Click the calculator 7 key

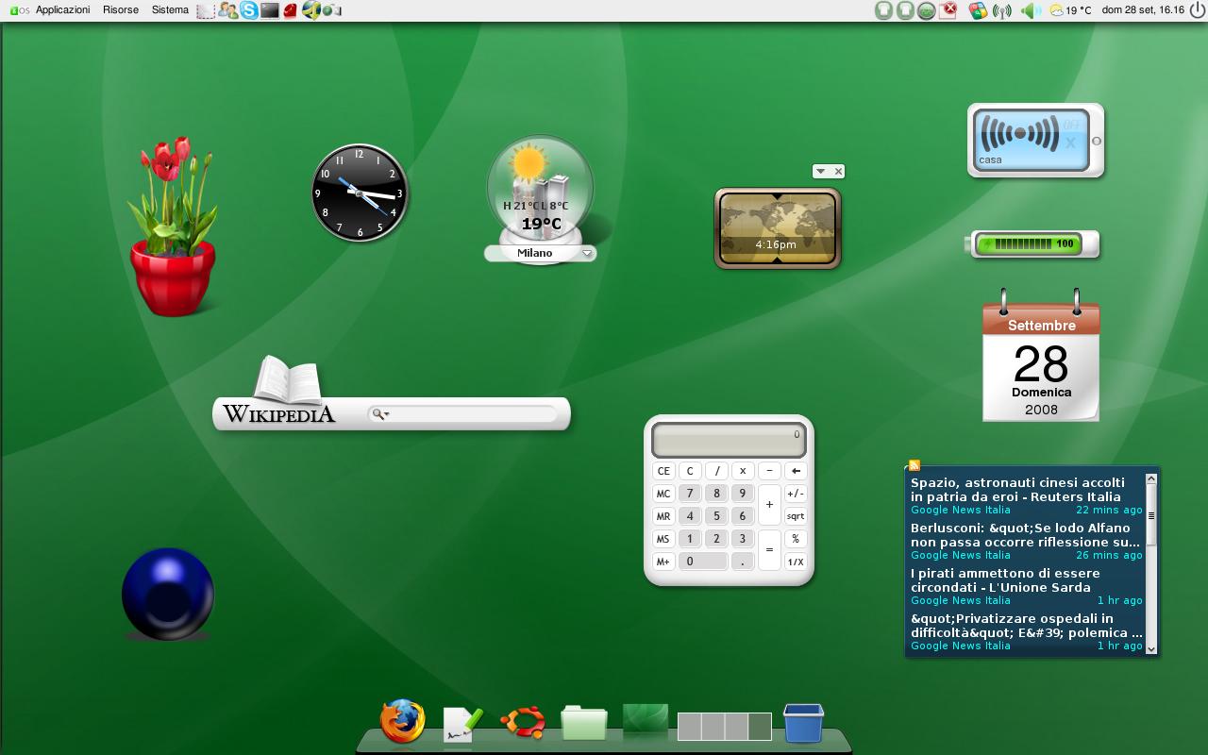coord(690,493)
